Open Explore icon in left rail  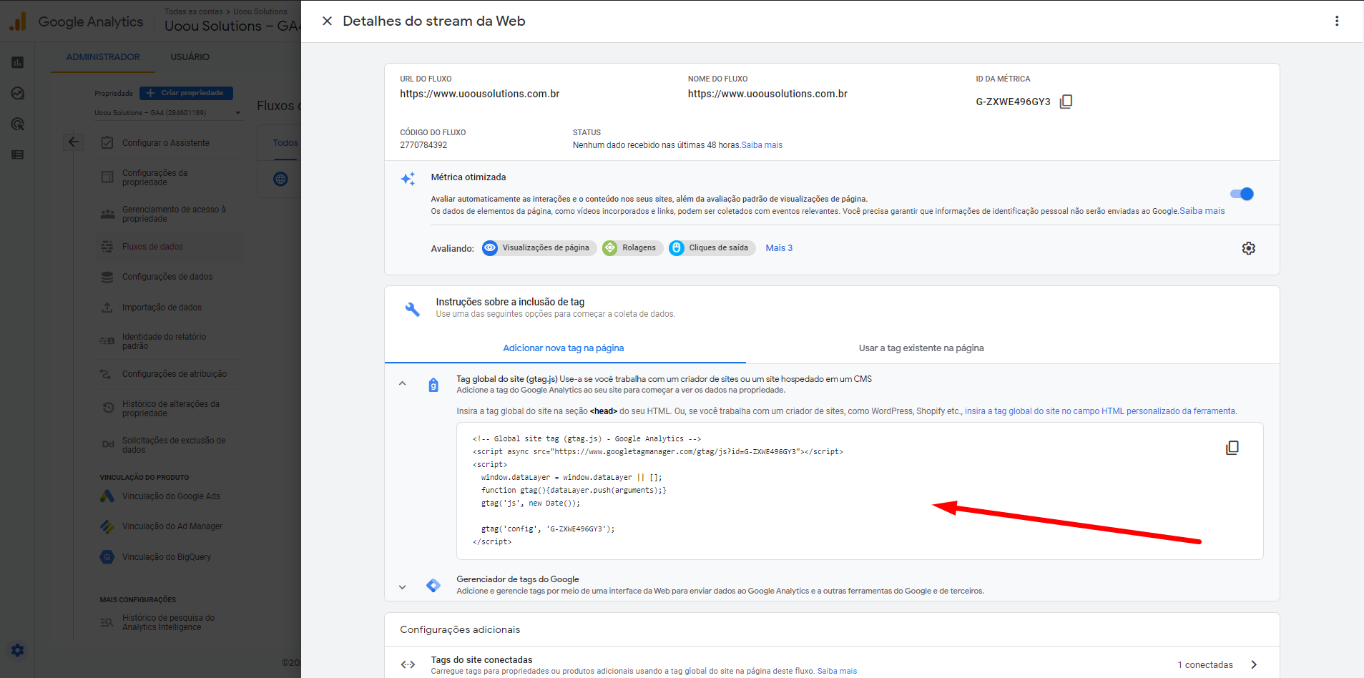tap(18, 93)
